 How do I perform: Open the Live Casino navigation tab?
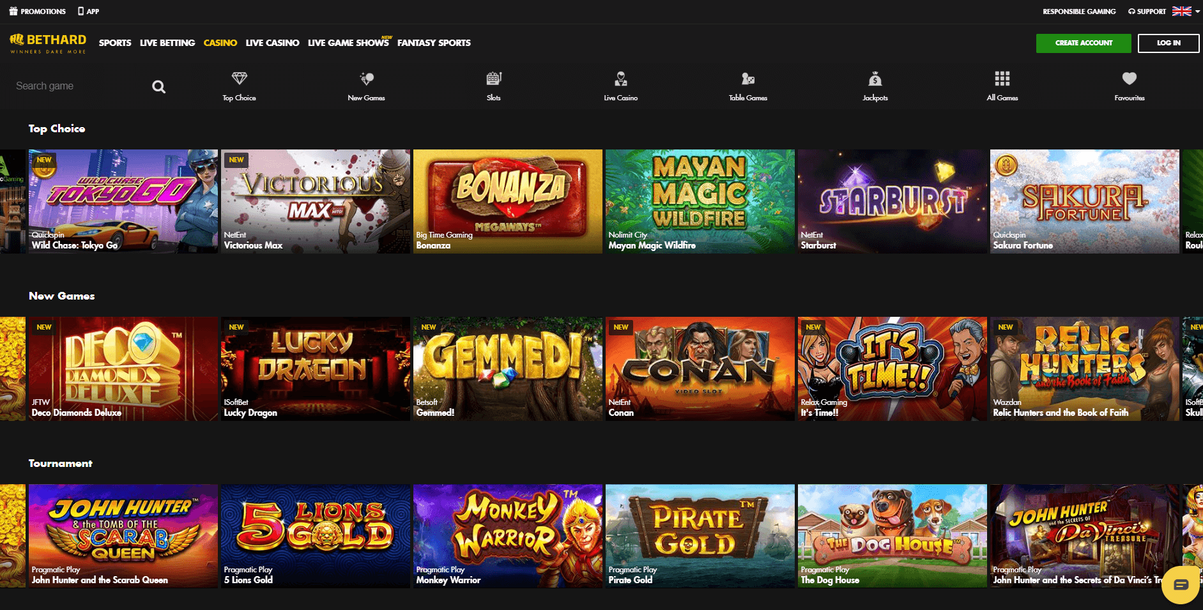(272, 43)
